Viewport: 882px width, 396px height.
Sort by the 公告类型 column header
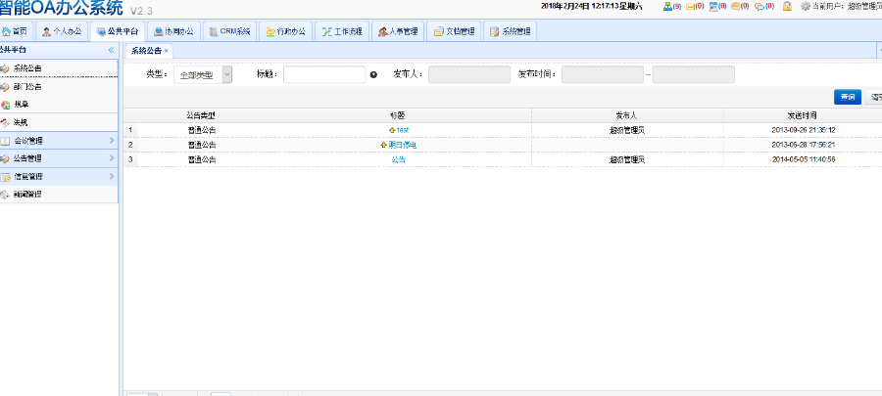(x=201, y=115)
